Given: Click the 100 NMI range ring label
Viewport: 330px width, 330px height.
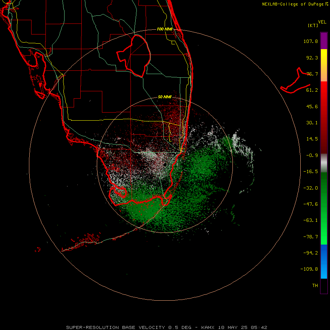Looking at the screenshot, I should click(x=165, y=29).
